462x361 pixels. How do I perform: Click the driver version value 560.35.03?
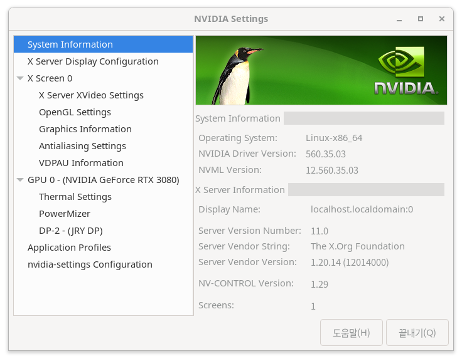click(x=326, y=154)
